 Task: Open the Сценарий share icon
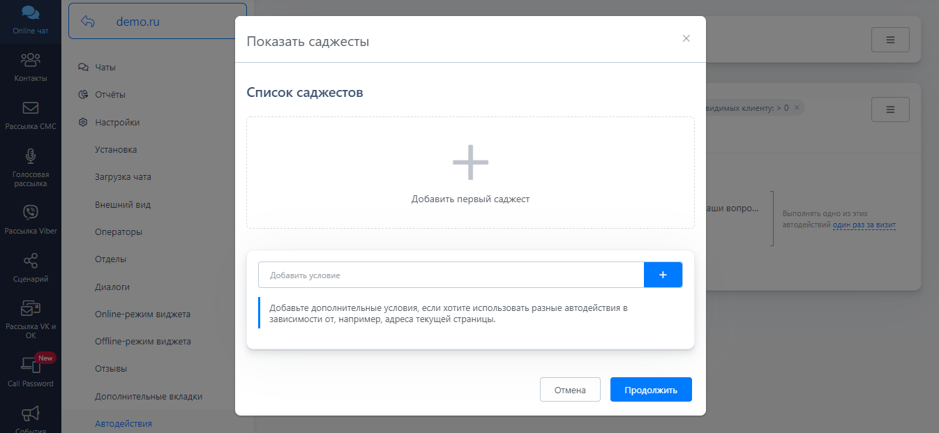tap(30, 261)
